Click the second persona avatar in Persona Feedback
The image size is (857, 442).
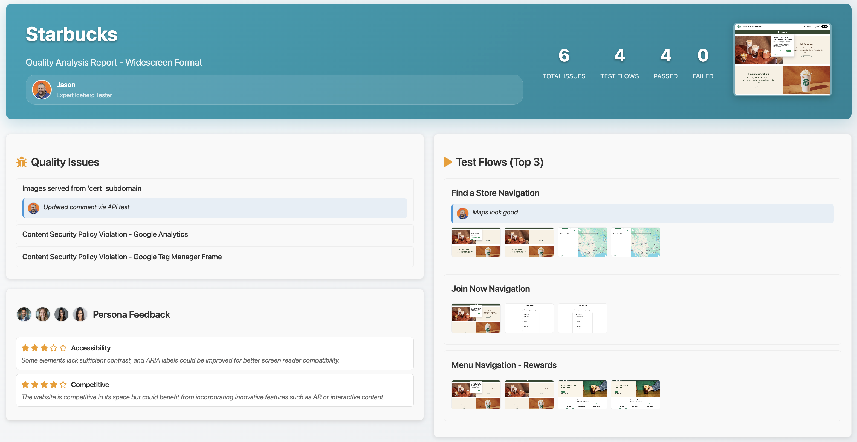[43, 314]
